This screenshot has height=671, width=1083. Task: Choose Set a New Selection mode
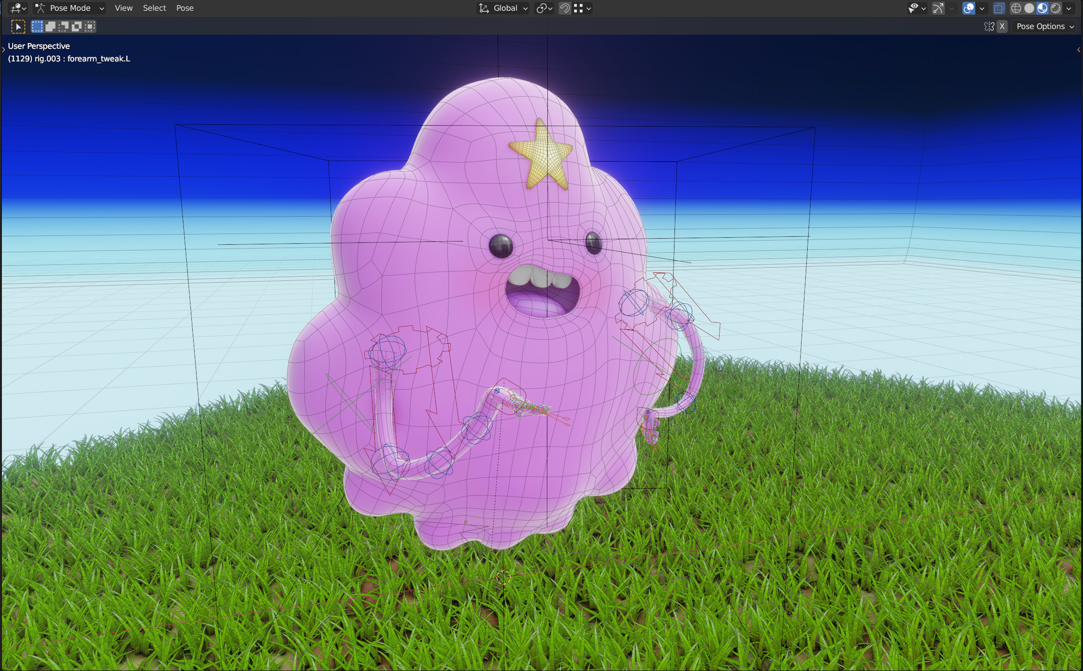[37, 27]
